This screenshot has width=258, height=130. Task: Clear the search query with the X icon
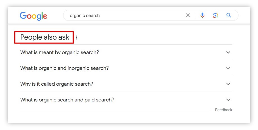coord(188,15)
